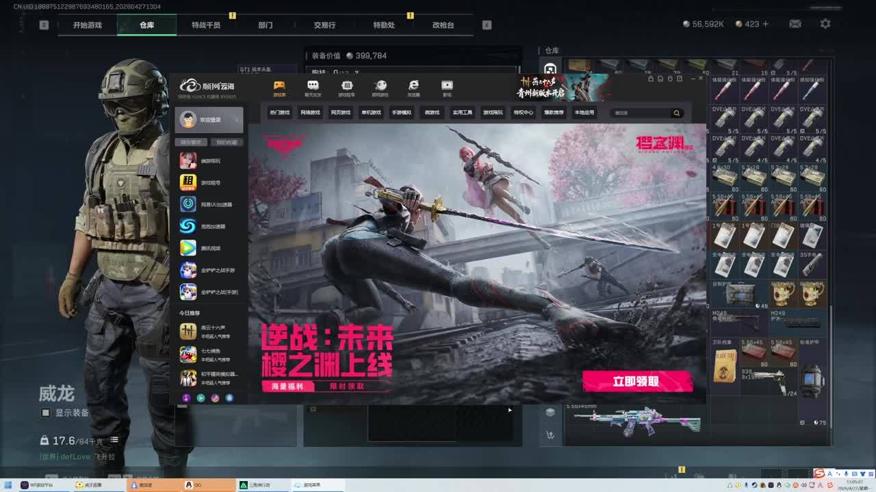Launch the browser icon in launcher toolbar
This screenshot has height=492, width=876.
[x=413, y=85]
